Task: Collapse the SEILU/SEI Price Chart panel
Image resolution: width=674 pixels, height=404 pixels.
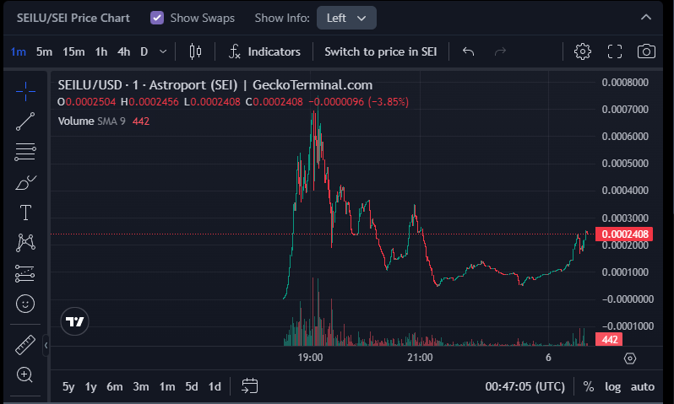Action: pyautogui.click(x=645, y=17)
